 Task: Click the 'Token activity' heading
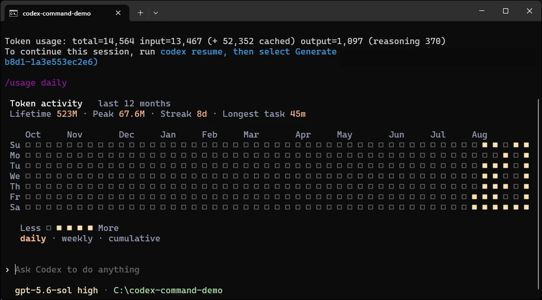point(46,104)
